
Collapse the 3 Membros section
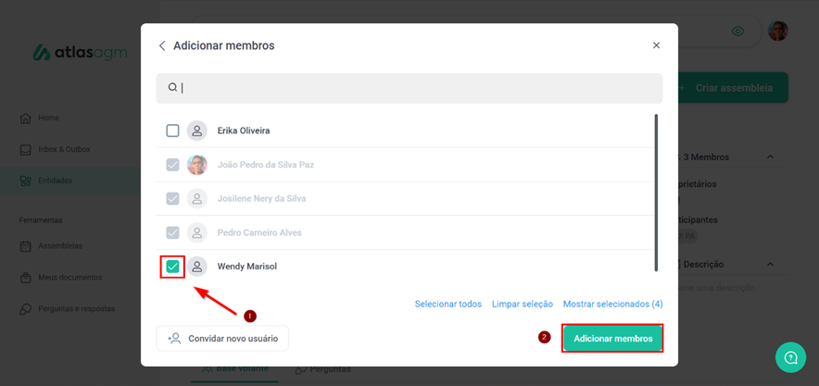click(770, 157)
